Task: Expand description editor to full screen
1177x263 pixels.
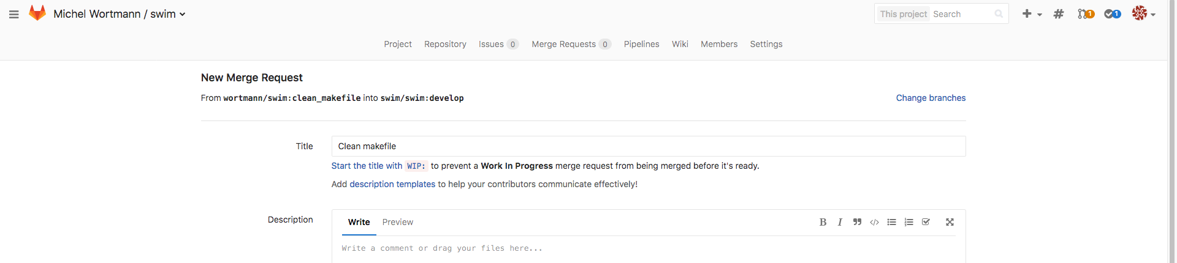Action: [950, 222]
